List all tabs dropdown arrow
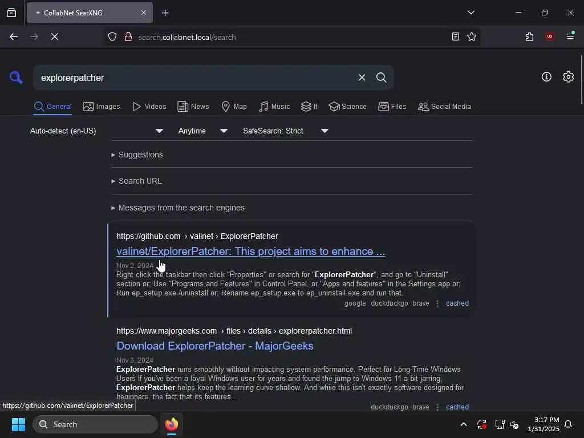Image resolution: width=584 pixels, height=438 pixels. click(x=471, y=13)
